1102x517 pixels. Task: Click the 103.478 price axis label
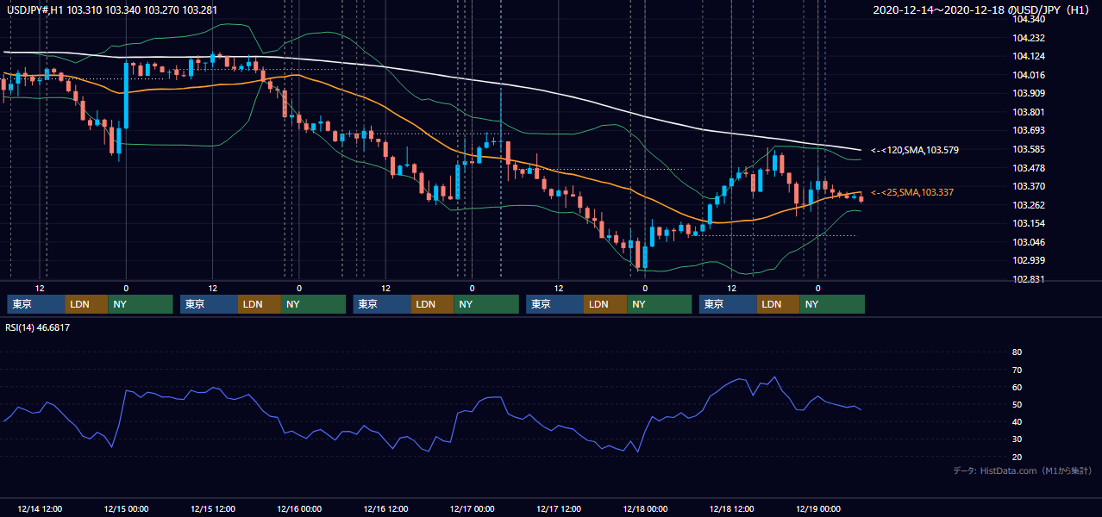point(1027,168)
